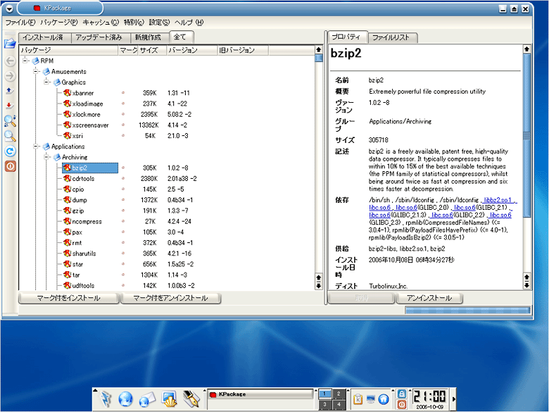The height and width of the screenshot is (412, 549).
Task: Open the 設定(S) menu
Action: [x=159, y=23]
